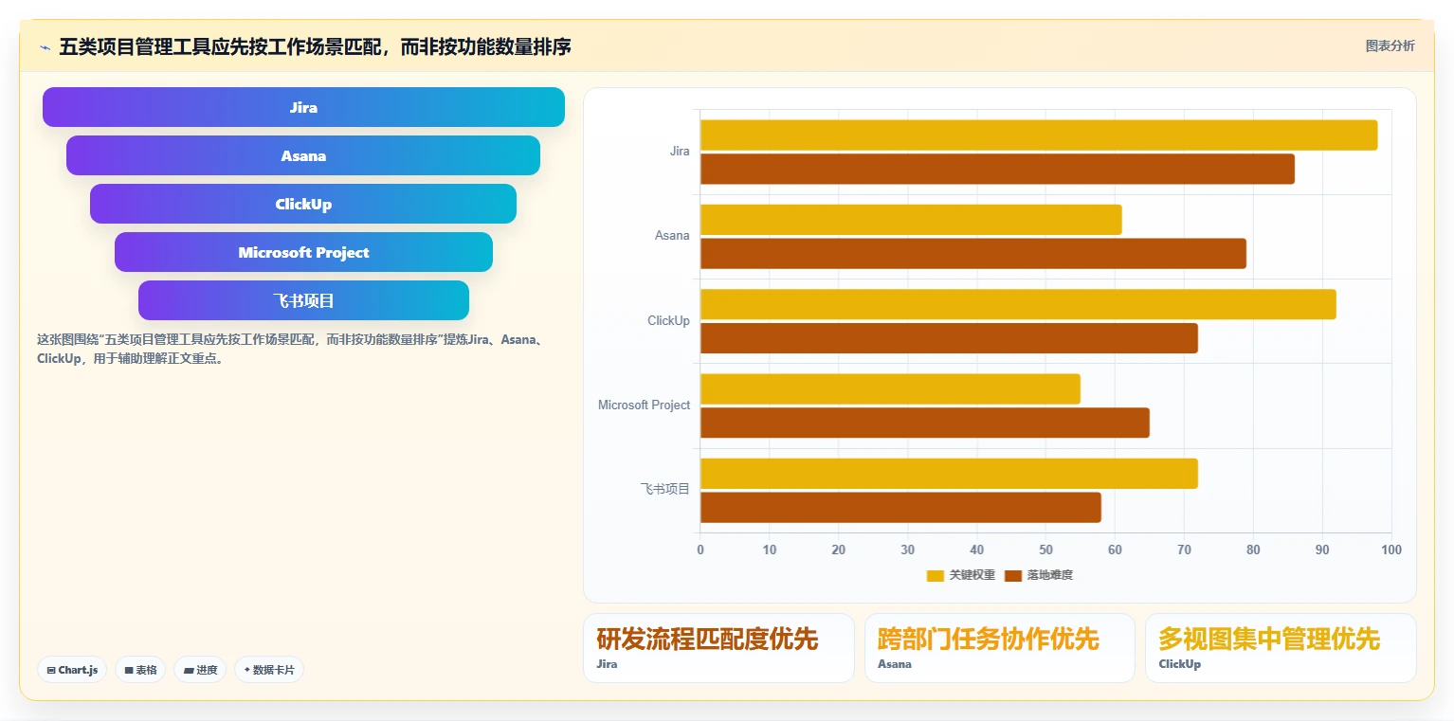Click the Asana subtitle in the middle card
This screenshot has height=721, width=1454.
[x=895, y=664]
